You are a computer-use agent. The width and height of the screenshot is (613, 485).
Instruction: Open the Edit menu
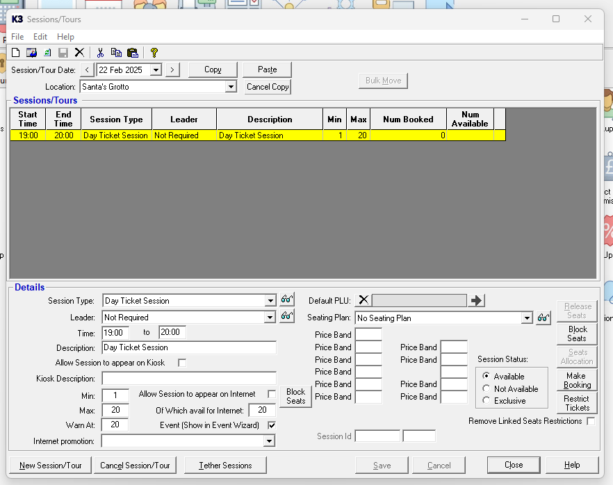(40, 37)
